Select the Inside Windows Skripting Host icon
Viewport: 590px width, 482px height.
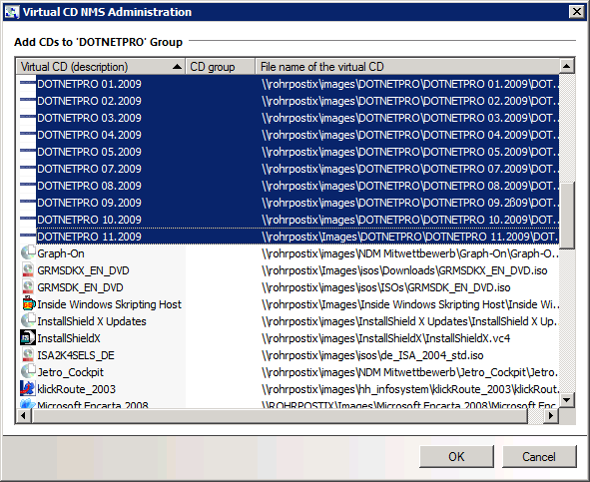[28, 303]
